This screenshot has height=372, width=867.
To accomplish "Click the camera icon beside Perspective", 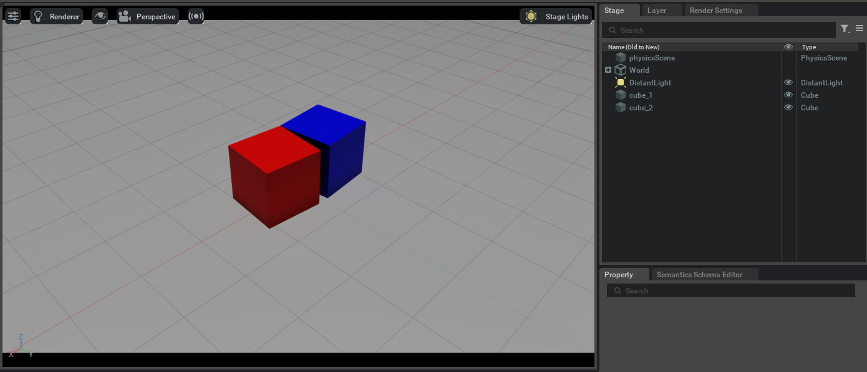I will click(x=125, y=16).
